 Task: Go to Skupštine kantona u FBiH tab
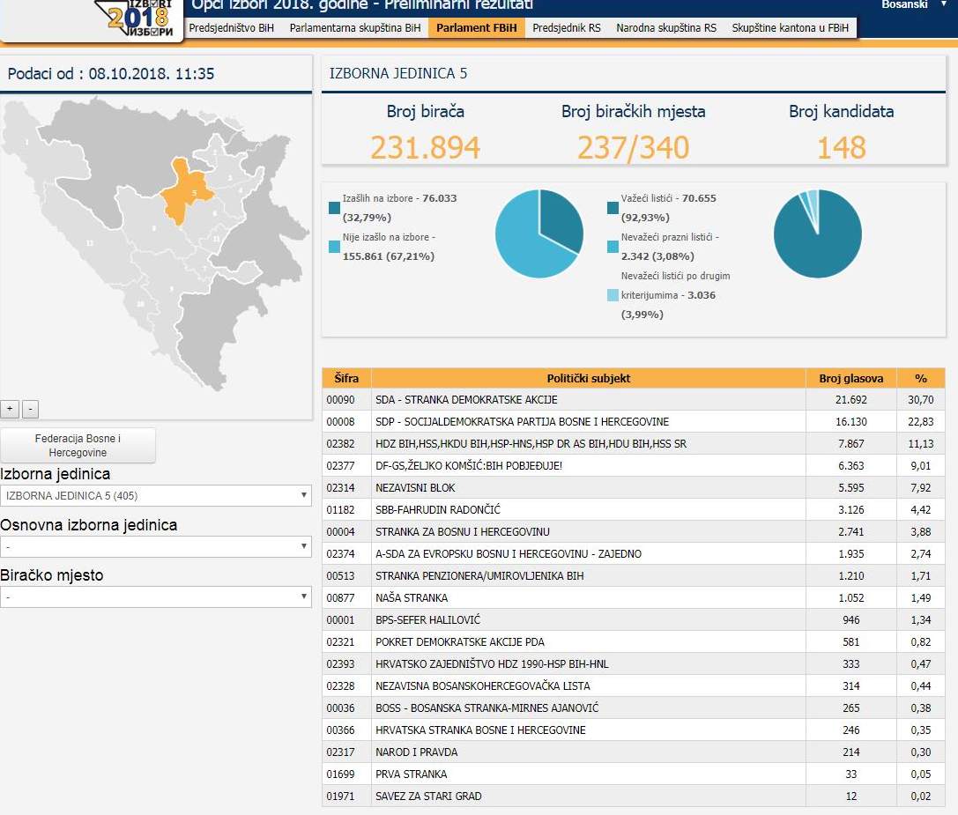pos(791,28)
